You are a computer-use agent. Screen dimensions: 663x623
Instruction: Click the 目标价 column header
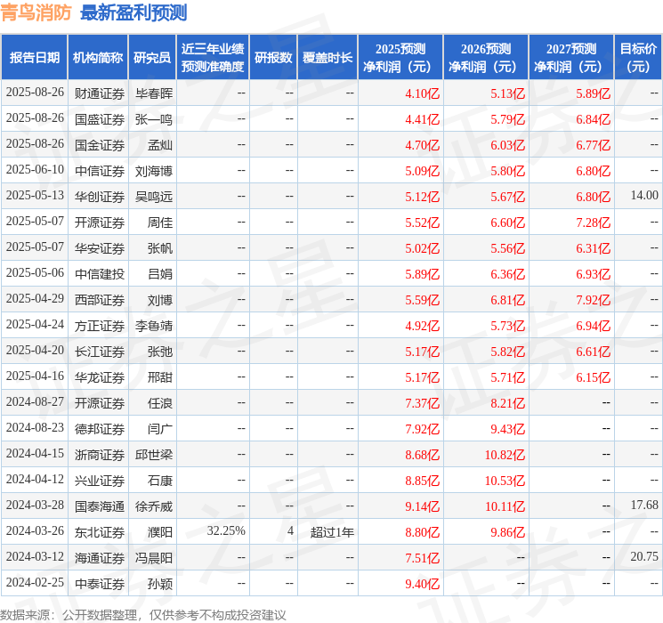point(638,58)
